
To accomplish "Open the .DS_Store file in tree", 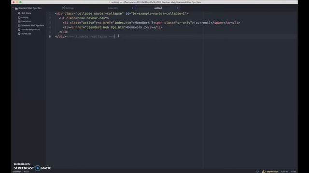I will pyautogui.click(x=26, y=13).
